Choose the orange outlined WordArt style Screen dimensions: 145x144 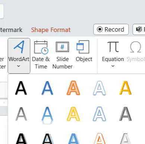73,88
